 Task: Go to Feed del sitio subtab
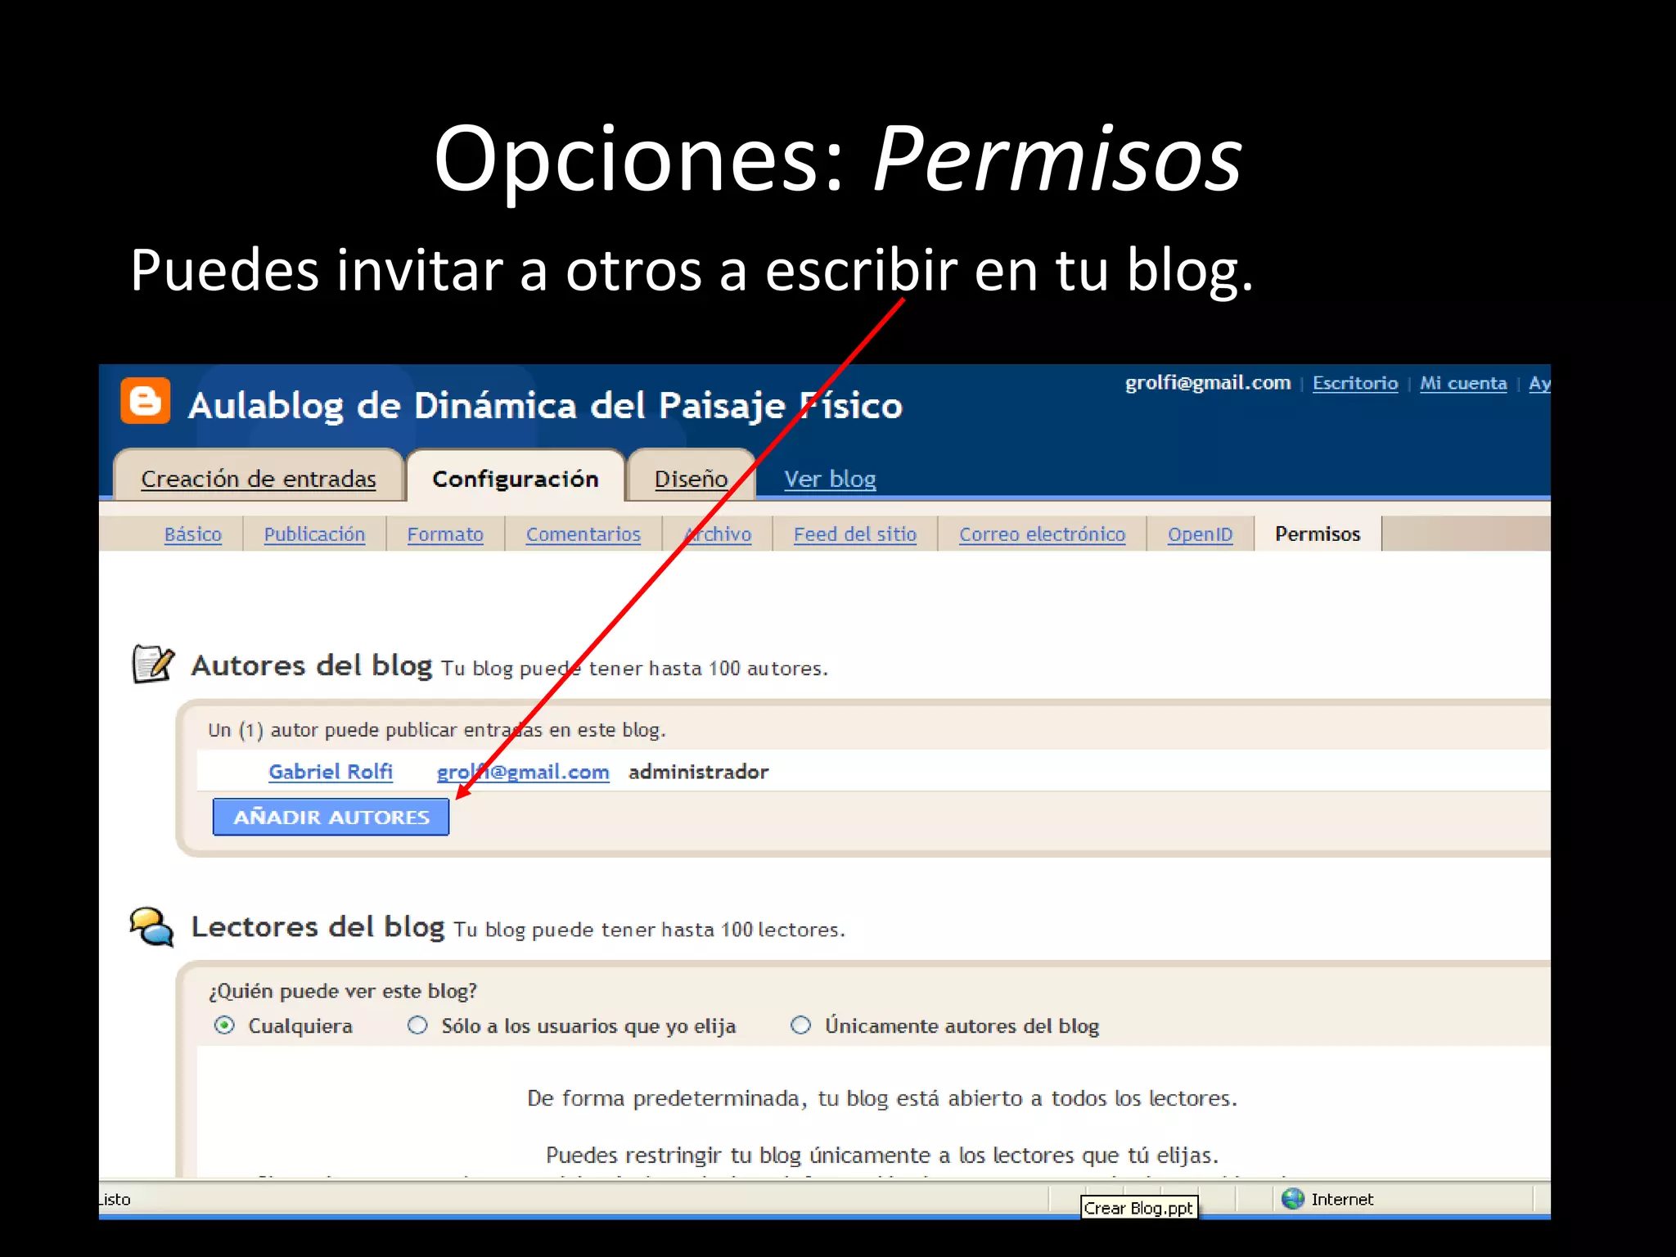855,534
